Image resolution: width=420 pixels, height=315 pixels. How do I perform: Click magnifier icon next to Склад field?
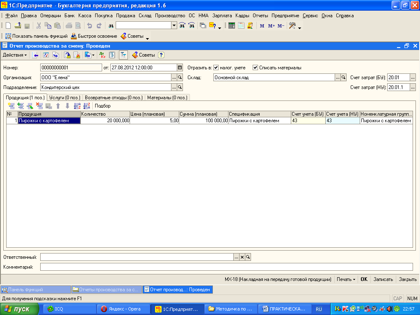pyautogui.click(x=343, y=78)
